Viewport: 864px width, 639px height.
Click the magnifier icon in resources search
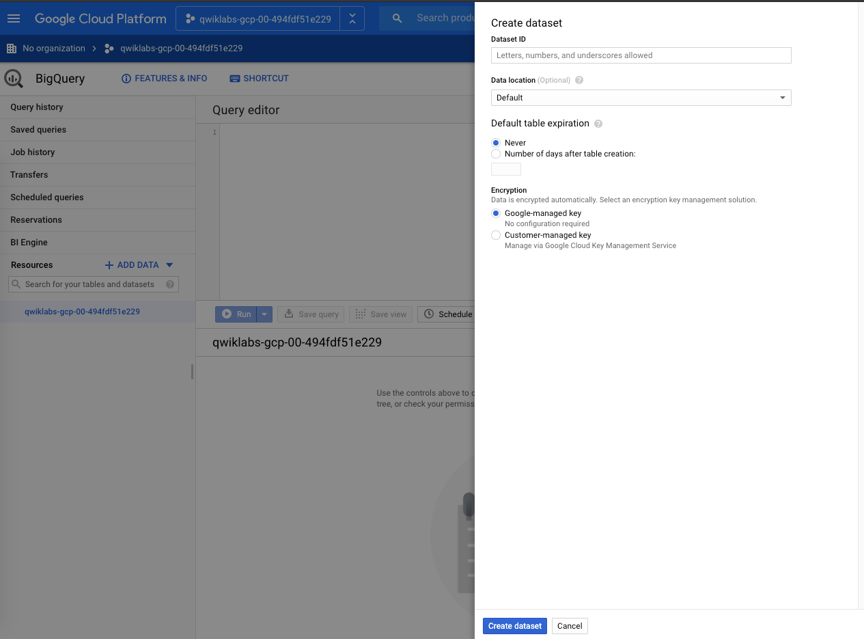click(x=16, y=284)
